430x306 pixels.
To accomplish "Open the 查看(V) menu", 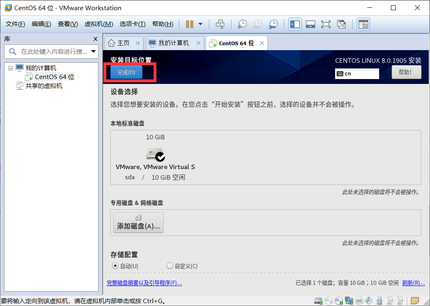I will pos(68,24).
